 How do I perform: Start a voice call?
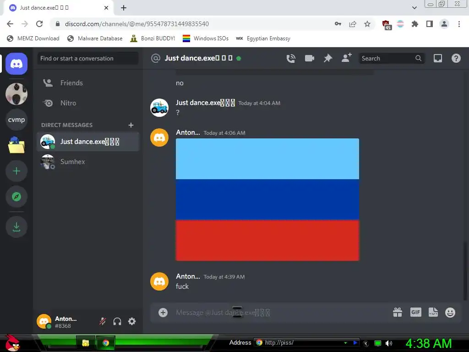[x=291, y=58]
